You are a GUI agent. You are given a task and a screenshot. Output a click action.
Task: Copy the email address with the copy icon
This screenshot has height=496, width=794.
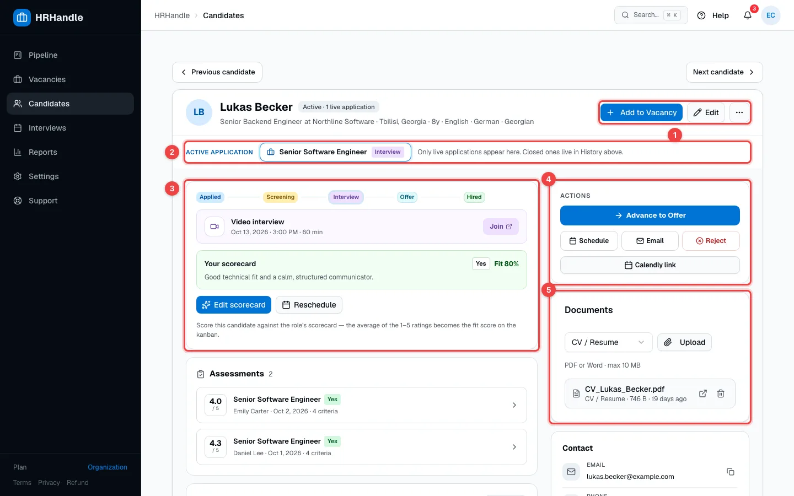pyautogui.click(x=731, y=472)
